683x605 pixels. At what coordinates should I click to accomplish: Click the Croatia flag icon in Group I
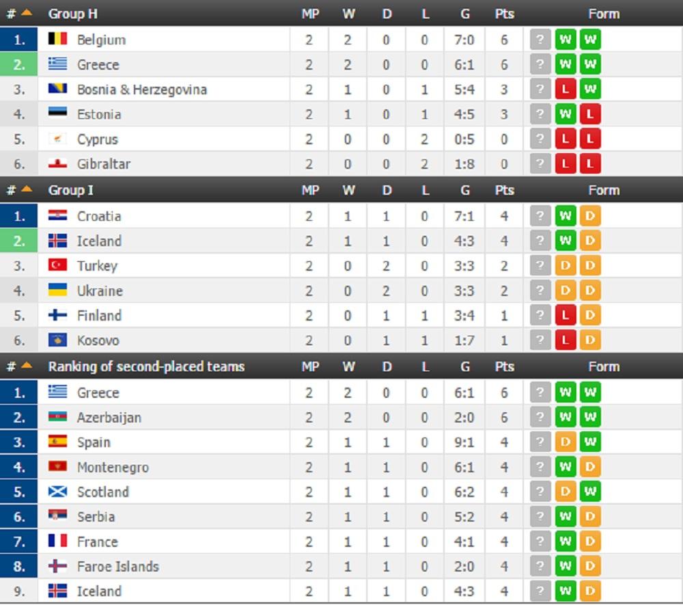click(57, 216)
